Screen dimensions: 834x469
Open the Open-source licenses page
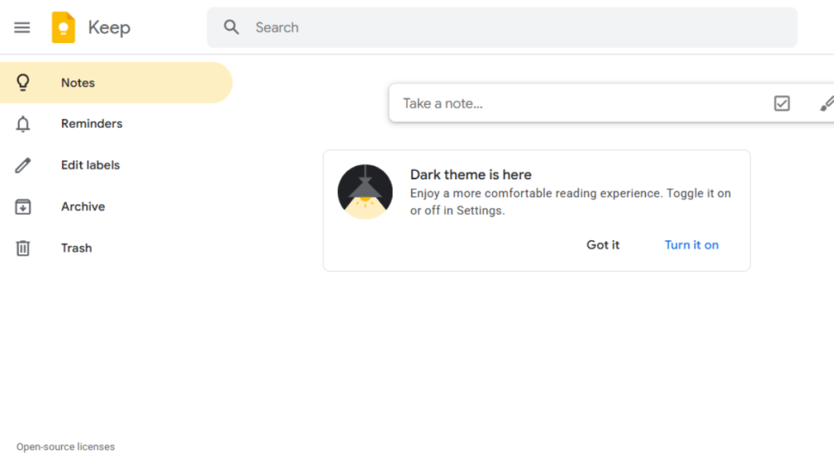(x=65, y=446)
